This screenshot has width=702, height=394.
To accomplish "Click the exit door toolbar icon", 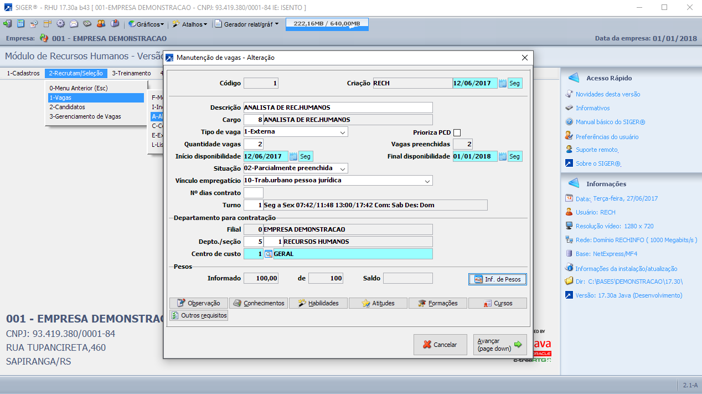I will point(7,24).
